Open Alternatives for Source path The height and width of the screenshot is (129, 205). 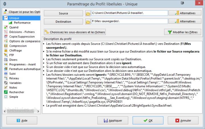tap(185, 13)
